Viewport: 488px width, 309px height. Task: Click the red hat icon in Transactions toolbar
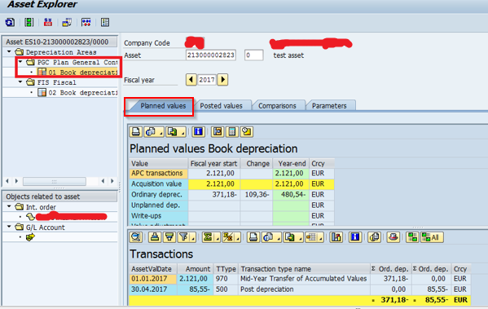(x=393, y=237)
